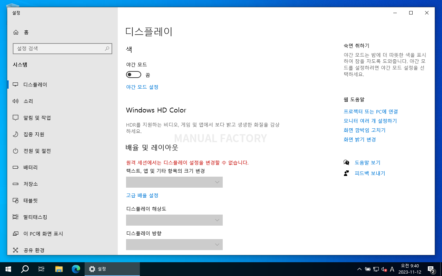Select 멀티태스킹 label in sidebar

click(35, 217)
